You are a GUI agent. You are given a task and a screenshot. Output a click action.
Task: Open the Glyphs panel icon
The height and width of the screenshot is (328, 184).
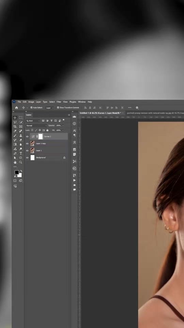(74, 142)
